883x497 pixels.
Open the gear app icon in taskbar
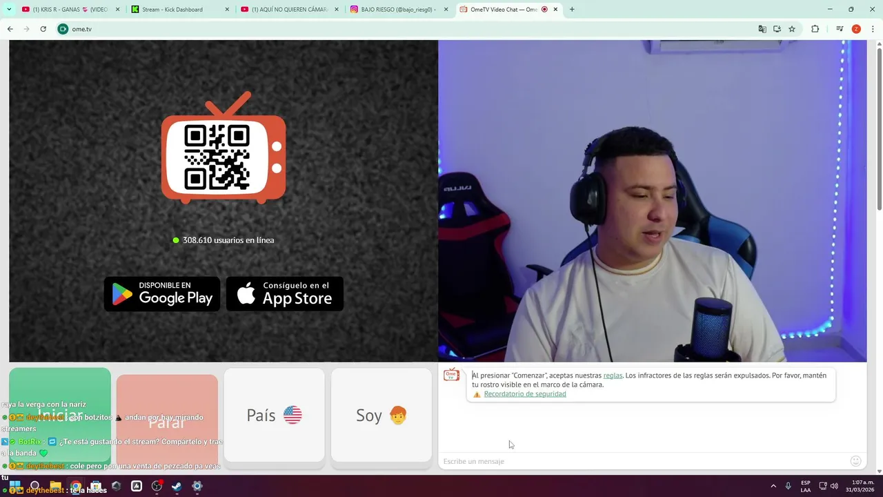pyautogui.click(x=197, y=486)
